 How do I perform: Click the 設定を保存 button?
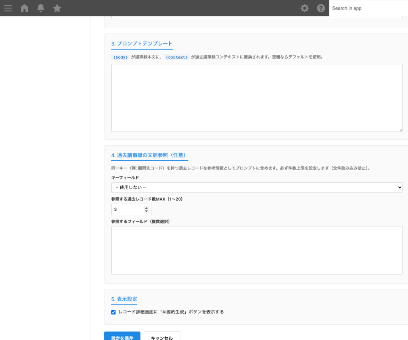122,337
